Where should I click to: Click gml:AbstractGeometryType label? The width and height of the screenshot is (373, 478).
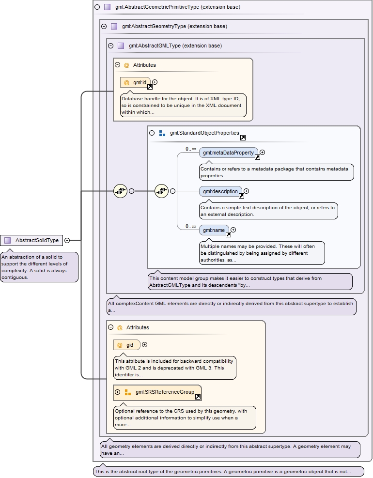(x=174, y=27)
